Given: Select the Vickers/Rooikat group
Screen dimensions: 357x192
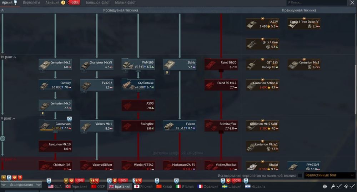Looking at the screenshot, I should (221, 166).
